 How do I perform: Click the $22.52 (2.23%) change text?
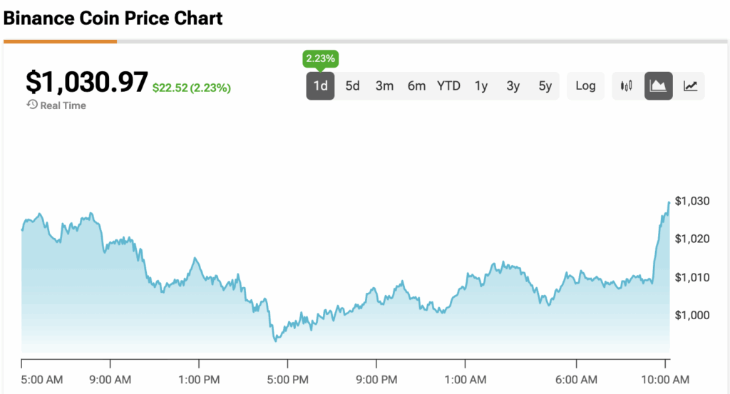[191, 88]
